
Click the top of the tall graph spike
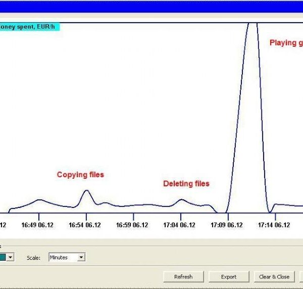[252, 23]
